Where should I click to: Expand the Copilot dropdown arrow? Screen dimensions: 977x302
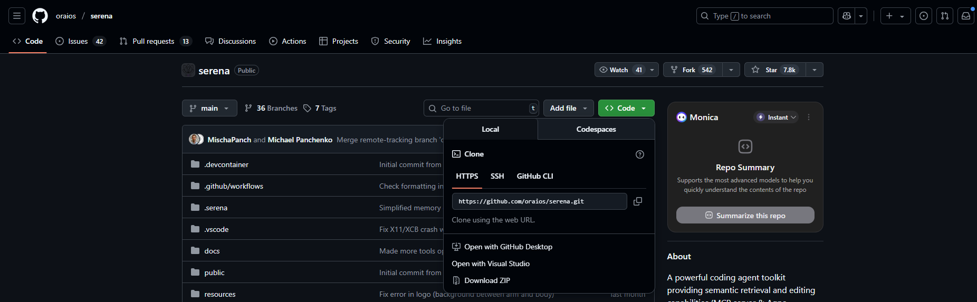tap(861, 16)
